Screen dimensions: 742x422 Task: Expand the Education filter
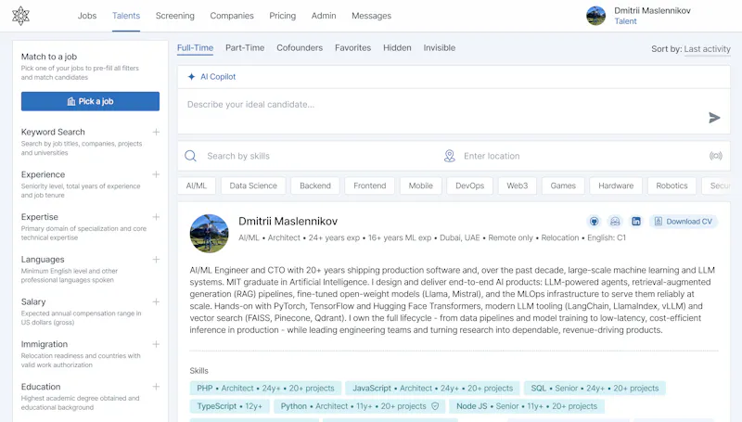156,387
